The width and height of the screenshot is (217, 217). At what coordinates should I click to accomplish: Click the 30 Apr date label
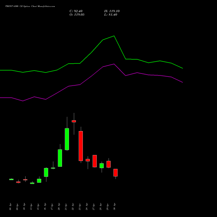click(x=115, y=207)
